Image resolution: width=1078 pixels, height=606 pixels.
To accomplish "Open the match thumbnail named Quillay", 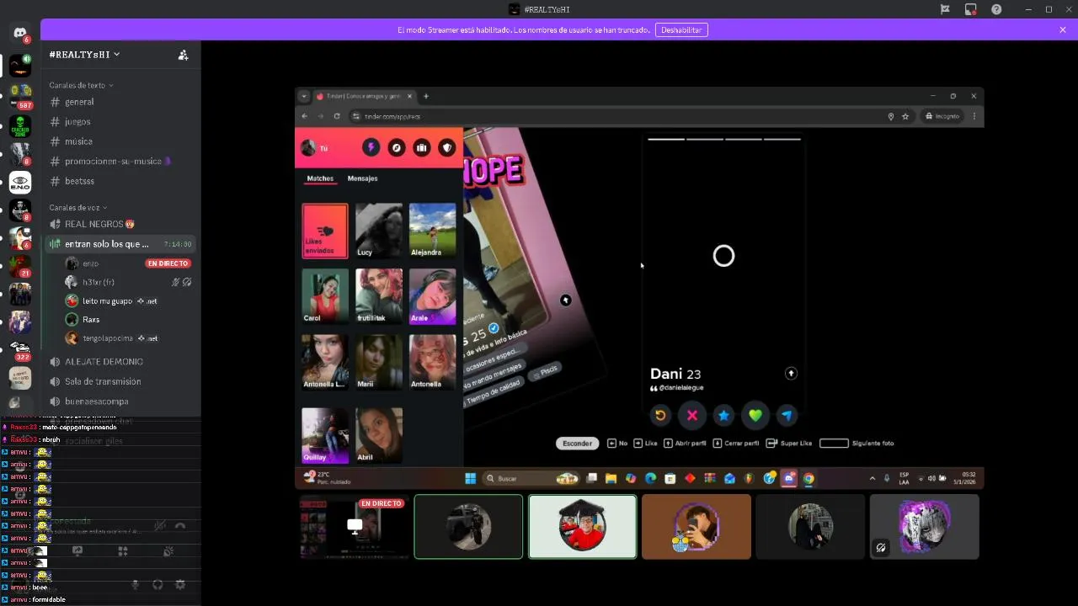I will coord(325,436).
